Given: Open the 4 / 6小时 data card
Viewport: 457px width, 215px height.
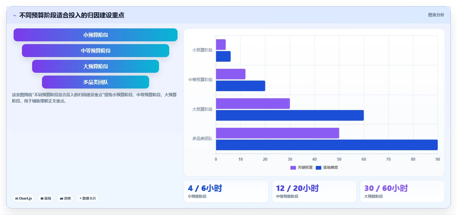Looking at the screenshot, I should pos(226,191).
